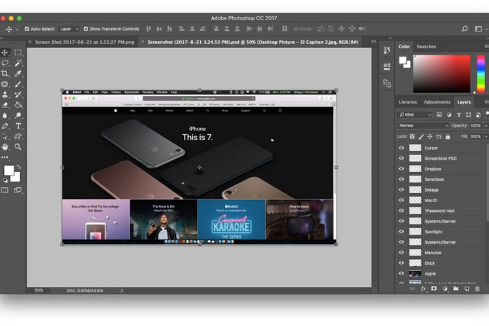
Task: Click the Opacity 100% field
Action: (x=475, y=125)
